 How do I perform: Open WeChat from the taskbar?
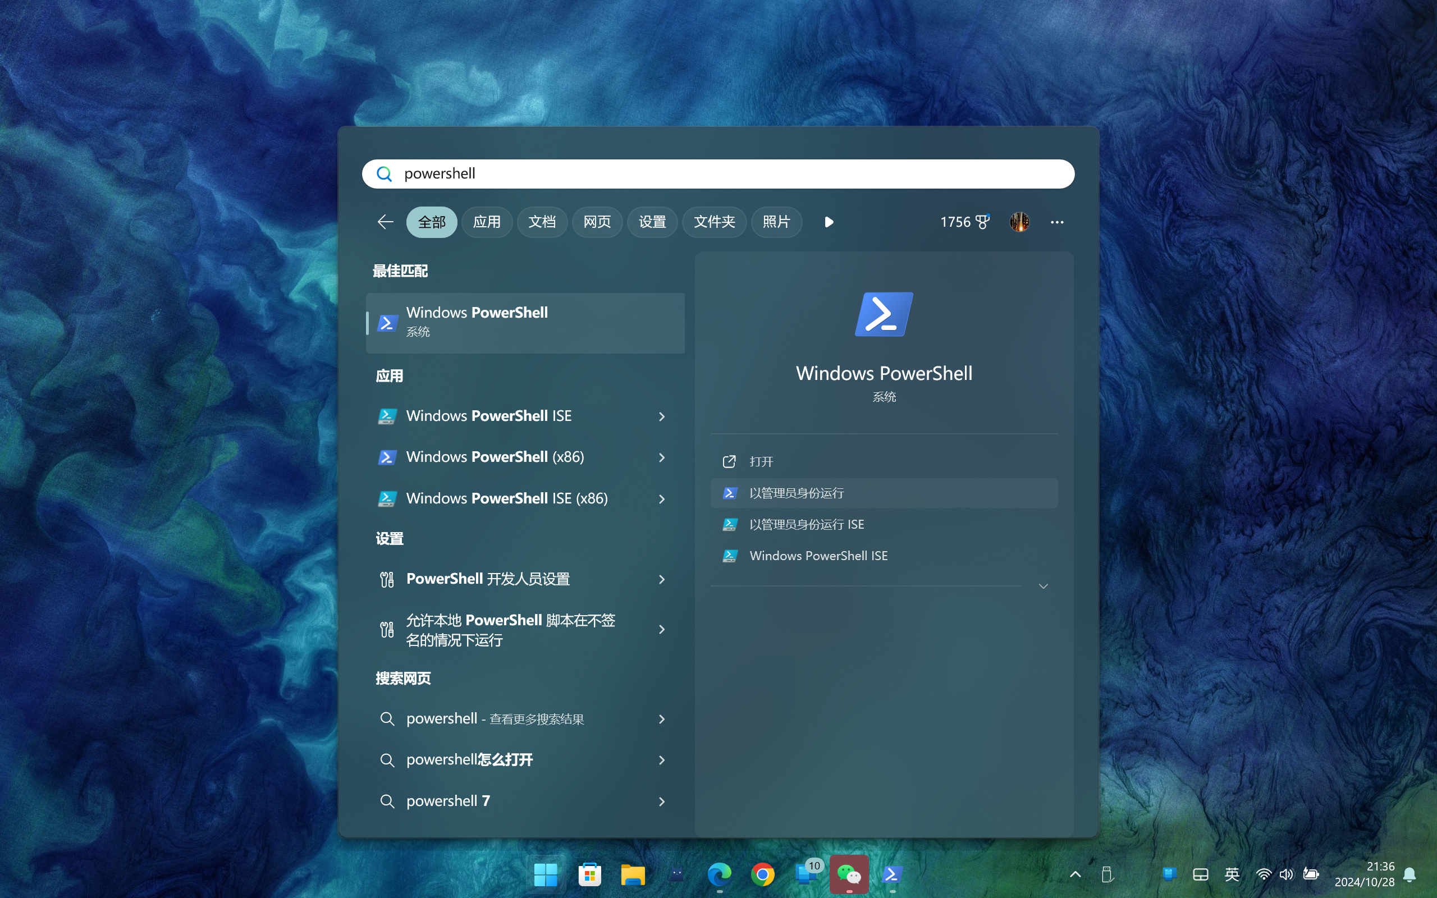click(x=849, y=874)
